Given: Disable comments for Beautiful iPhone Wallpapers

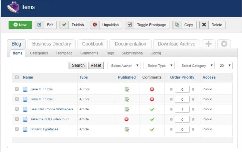Looking at the screenshot, I should 152,109.
